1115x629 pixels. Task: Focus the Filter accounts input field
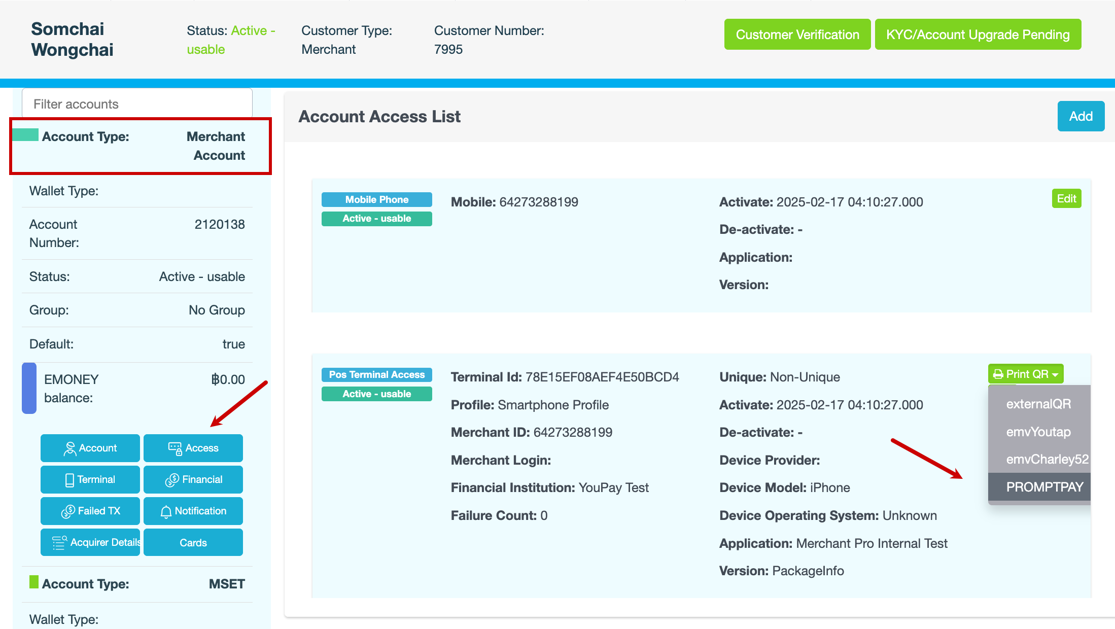137,104
